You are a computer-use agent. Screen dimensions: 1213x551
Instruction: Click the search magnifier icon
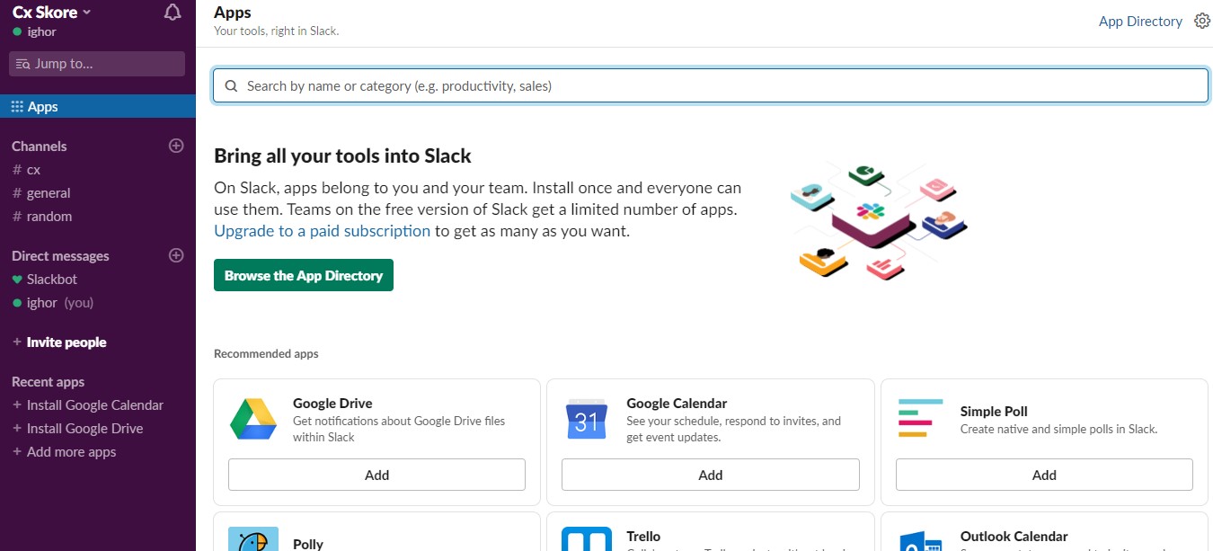pyautogui.click(x=231, y=86)
